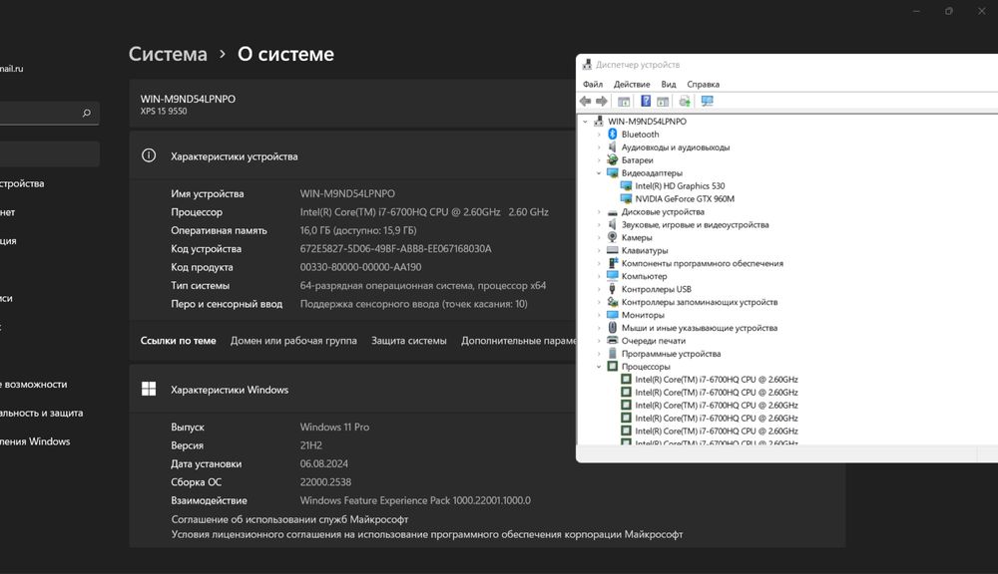The image size is (998, 574).
Task: Scan for hardware changes monitor icon
Action: click(x=708, y=101)
